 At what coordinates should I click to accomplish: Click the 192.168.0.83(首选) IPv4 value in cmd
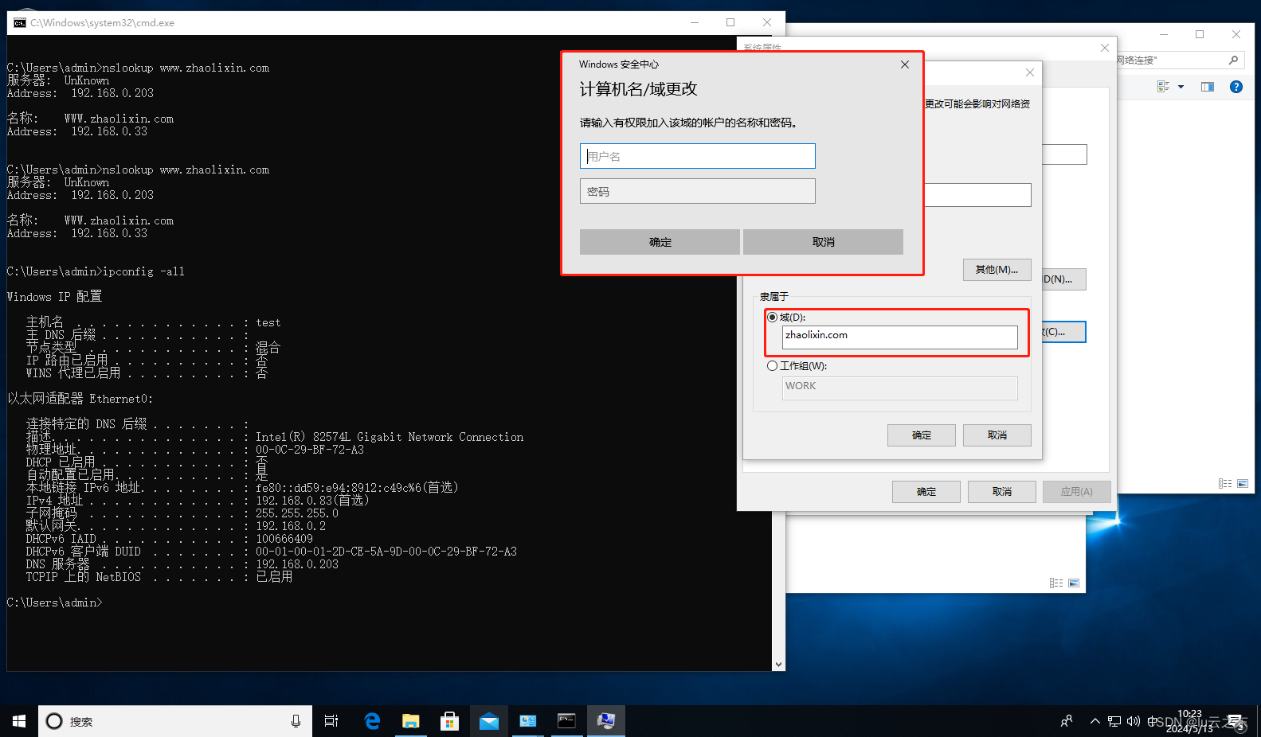(312, 501)
